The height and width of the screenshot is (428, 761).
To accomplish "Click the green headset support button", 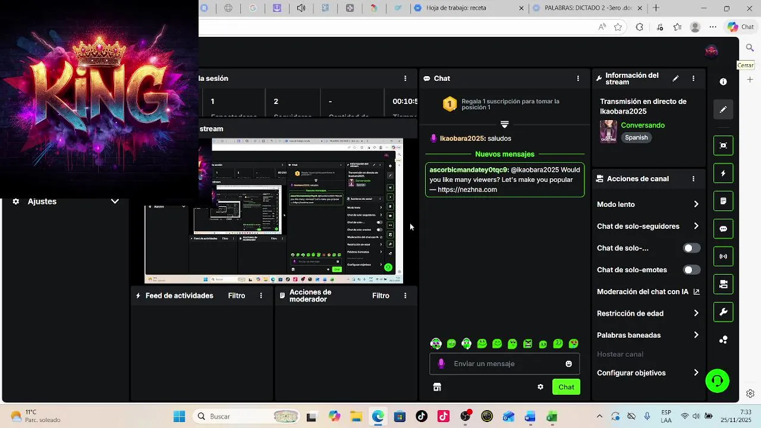I will pos(717,381).
